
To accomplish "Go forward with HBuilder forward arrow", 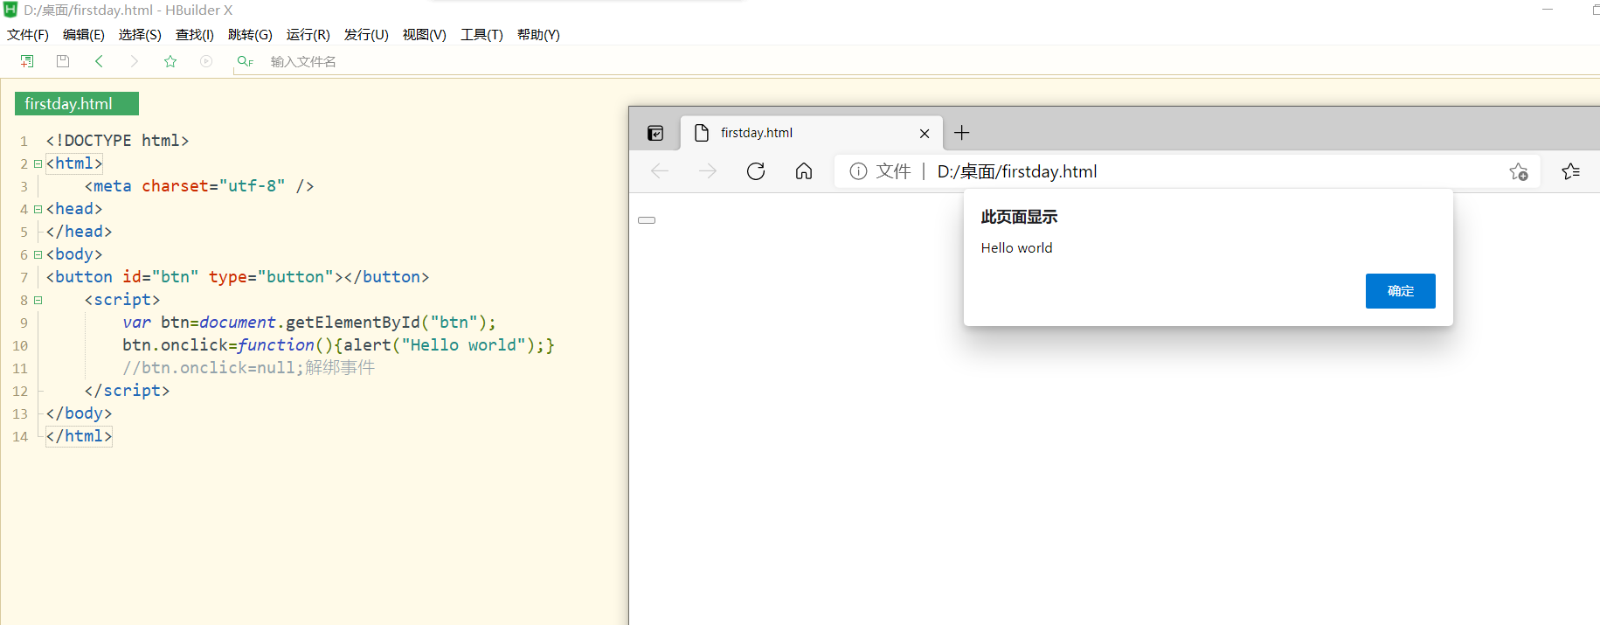I will click(134, 61).
